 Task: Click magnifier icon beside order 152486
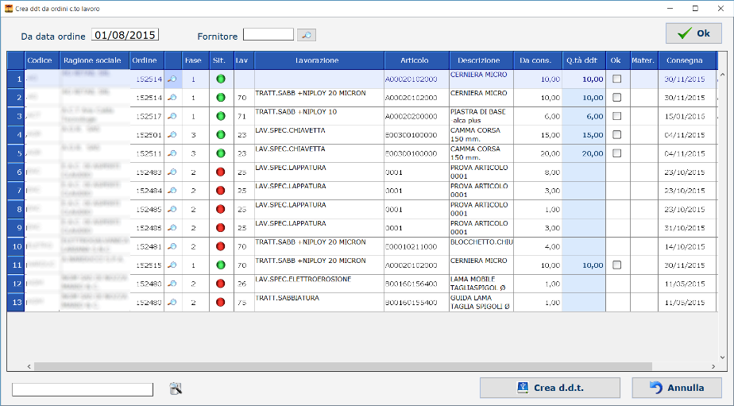point(172,227)
